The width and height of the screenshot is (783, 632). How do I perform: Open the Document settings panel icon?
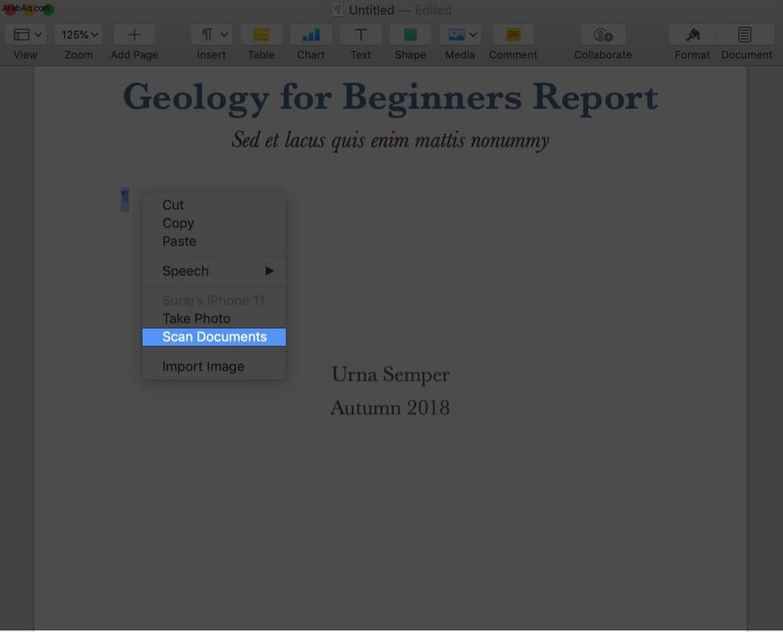[745, 34]
